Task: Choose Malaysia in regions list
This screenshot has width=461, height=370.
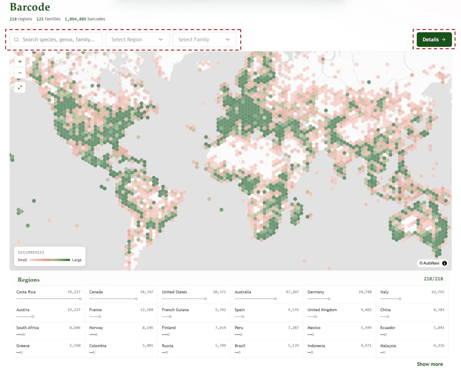Action: pos(412,349)
